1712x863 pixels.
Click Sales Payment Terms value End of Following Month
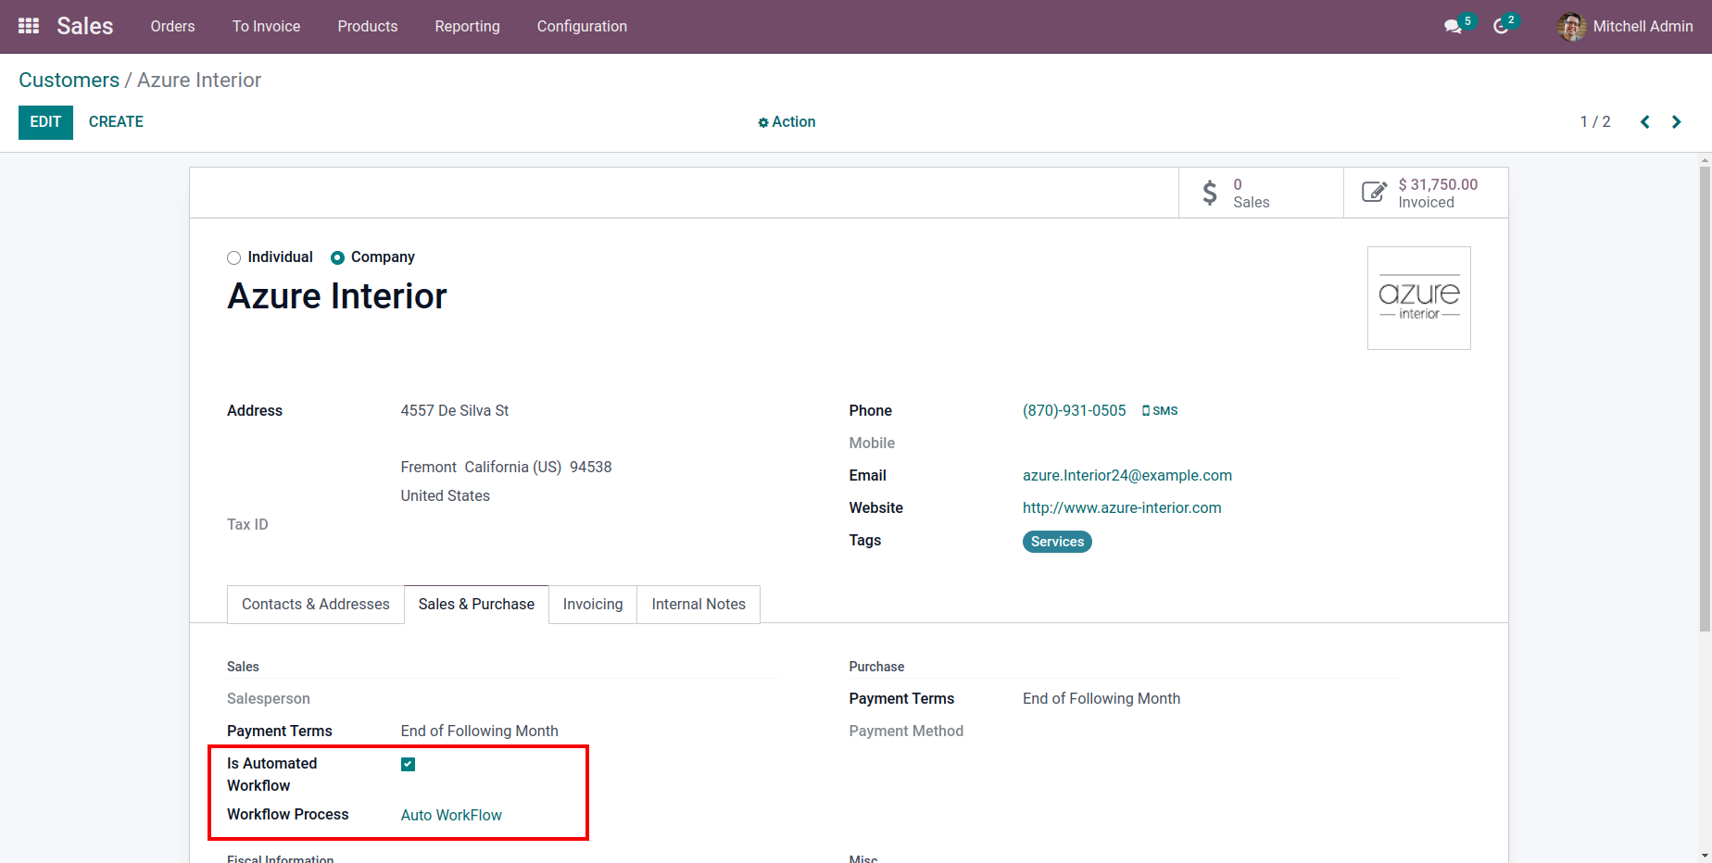coord(480,731)
